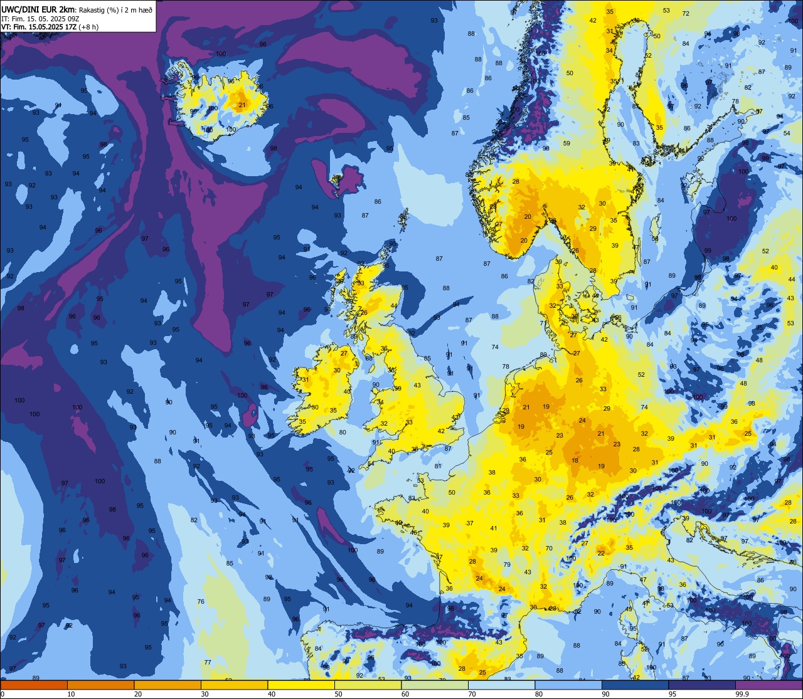This screenshot has width=803, height=699.
Task: Click the 90–95 dark blue legend swatch
Action: point(635,685)
